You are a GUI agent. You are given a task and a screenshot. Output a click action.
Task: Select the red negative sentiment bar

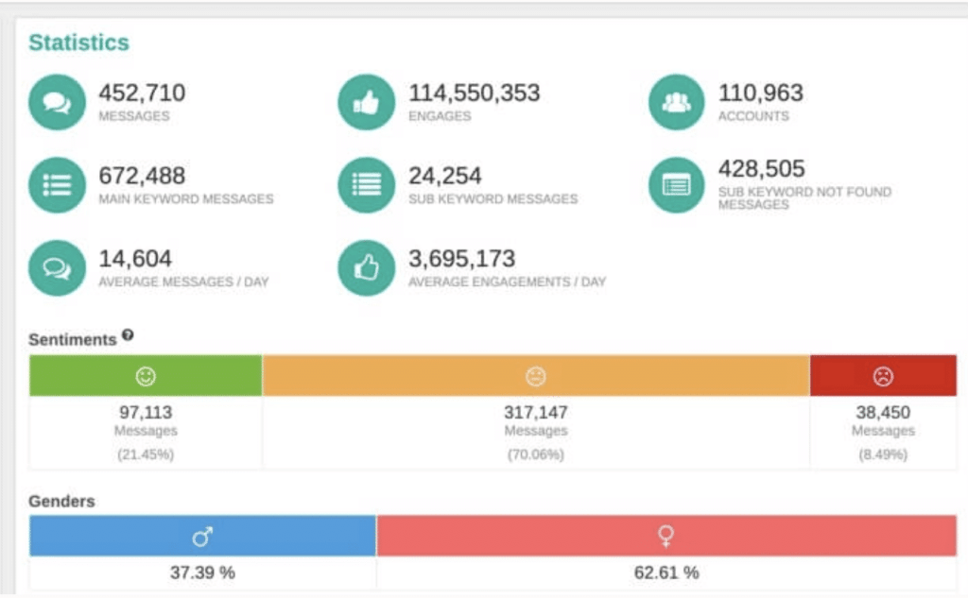click(x=883, y=376)
